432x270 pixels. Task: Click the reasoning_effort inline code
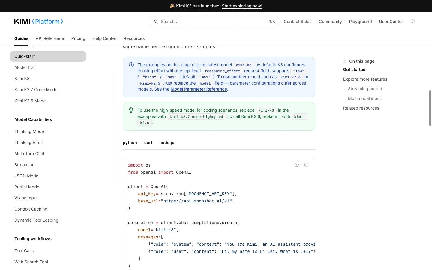[222, 71]
